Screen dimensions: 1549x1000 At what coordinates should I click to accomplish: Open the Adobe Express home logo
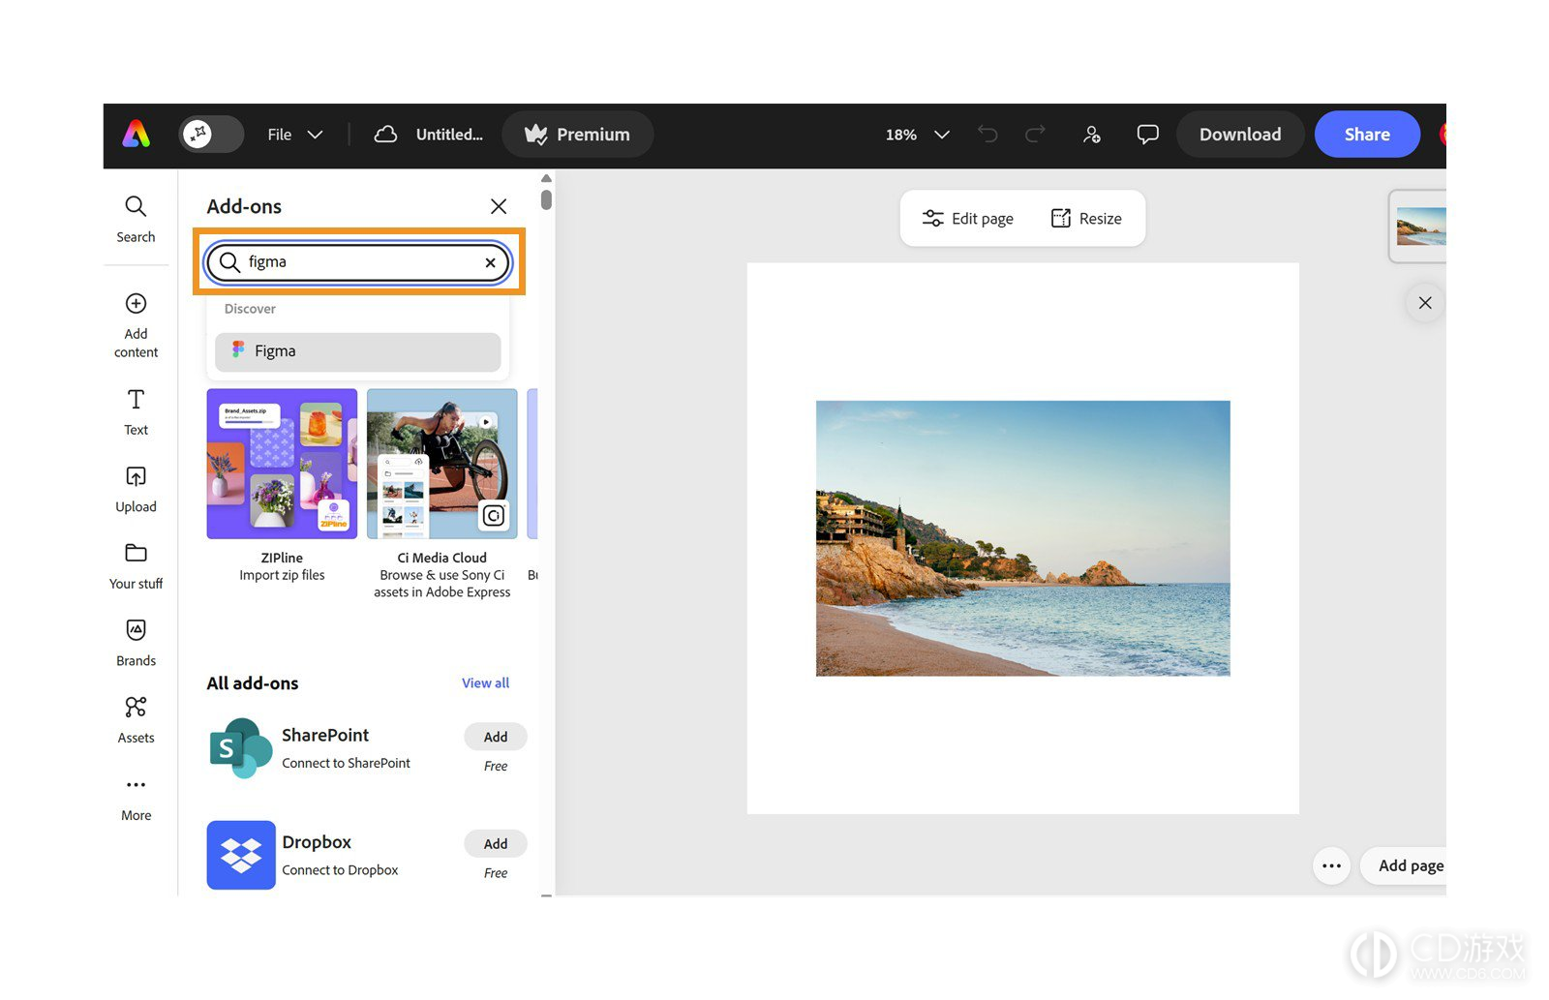click(137, 134)
